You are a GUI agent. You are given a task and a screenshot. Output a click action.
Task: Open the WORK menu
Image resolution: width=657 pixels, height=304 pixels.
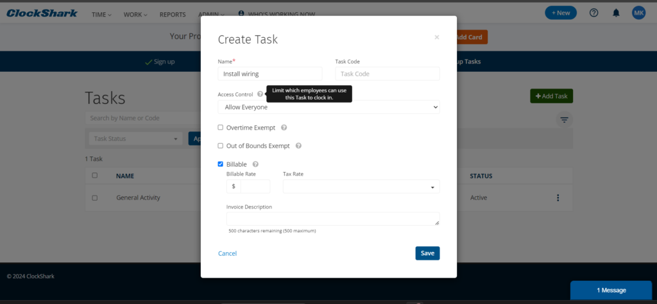[x=135, y=15]
